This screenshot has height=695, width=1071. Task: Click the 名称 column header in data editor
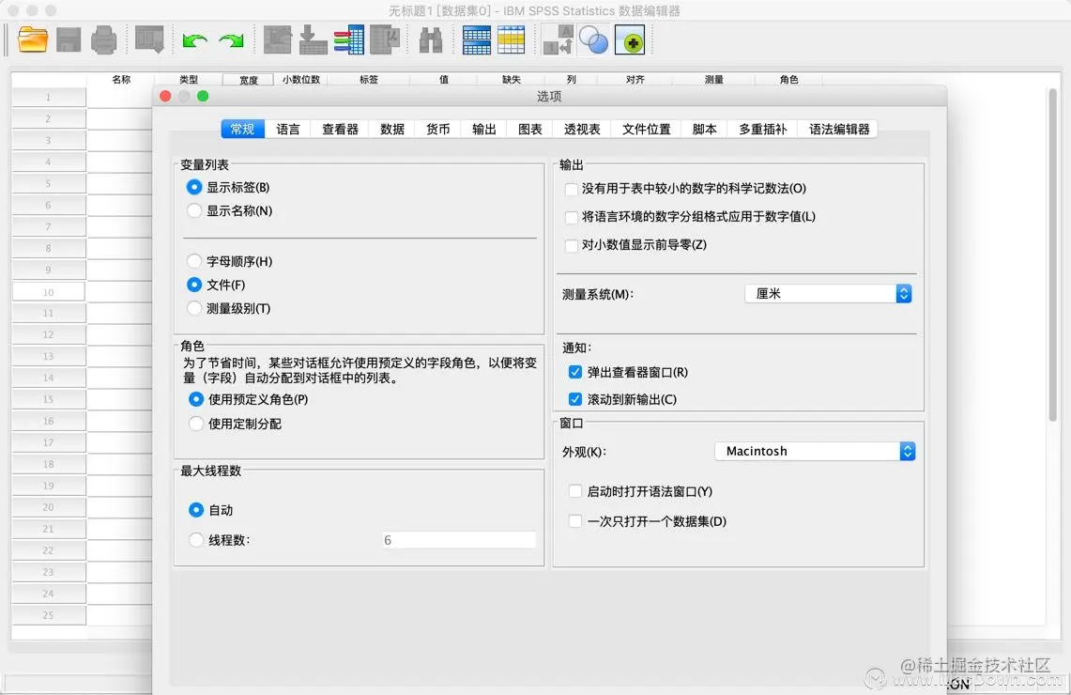point(121,79)
